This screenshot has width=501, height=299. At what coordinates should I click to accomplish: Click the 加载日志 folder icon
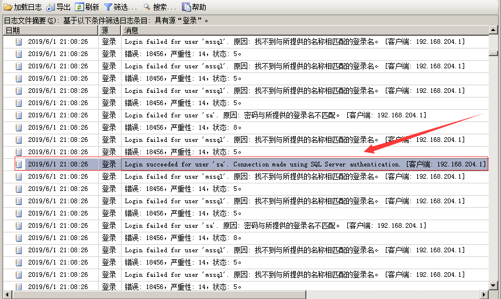tap(8, 8)
